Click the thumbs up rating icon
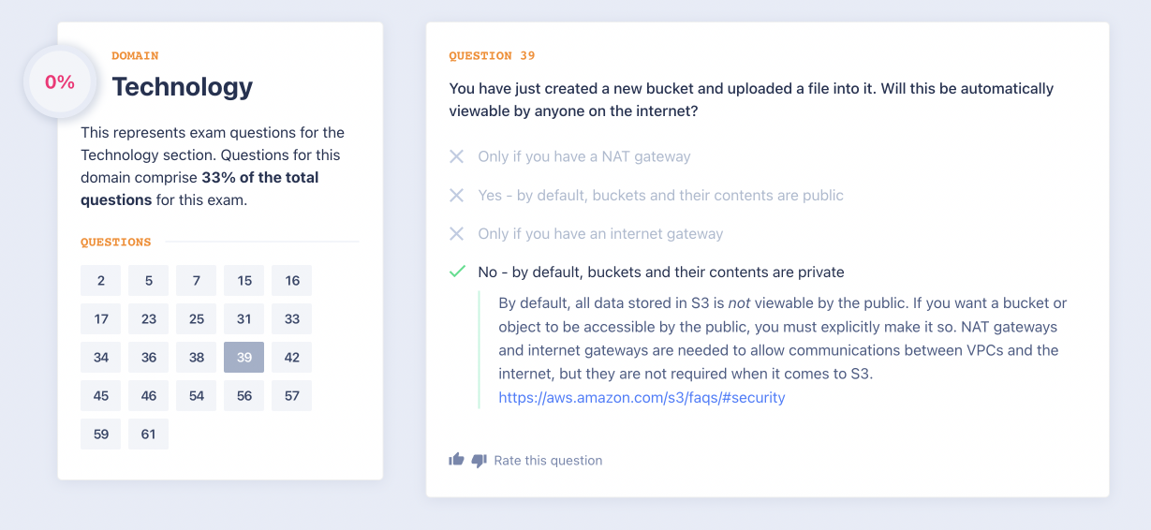The width and height of the screenshot is (1151, 530). pos(457,460)
